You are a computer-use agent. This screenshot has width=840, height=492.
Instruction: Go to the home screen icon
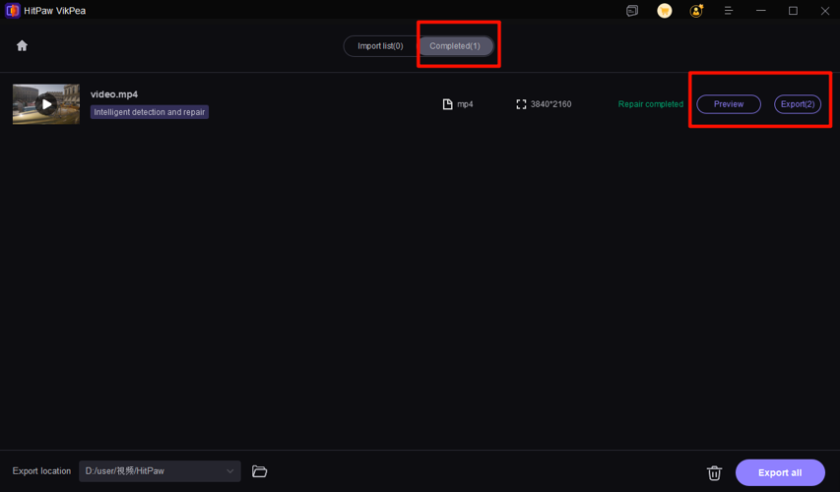click(x=22, y=45)
